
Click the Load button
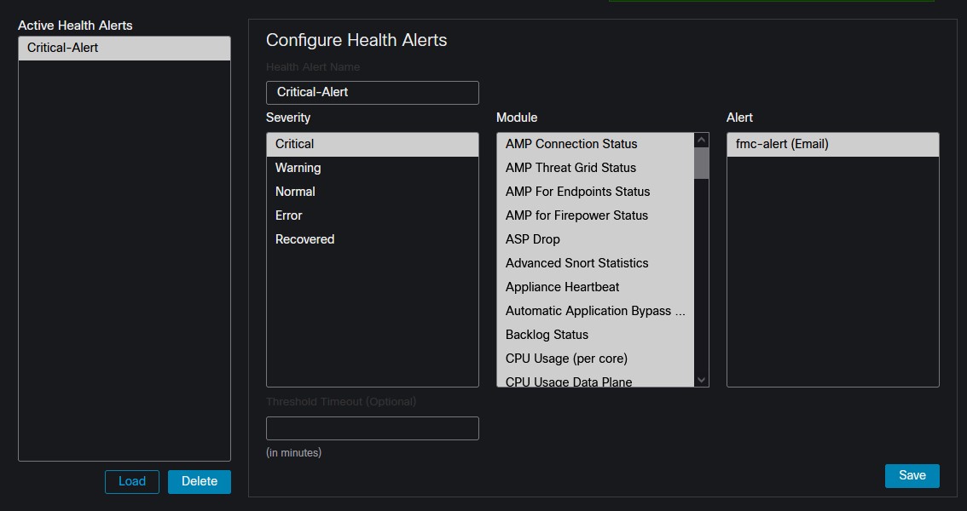132,481
